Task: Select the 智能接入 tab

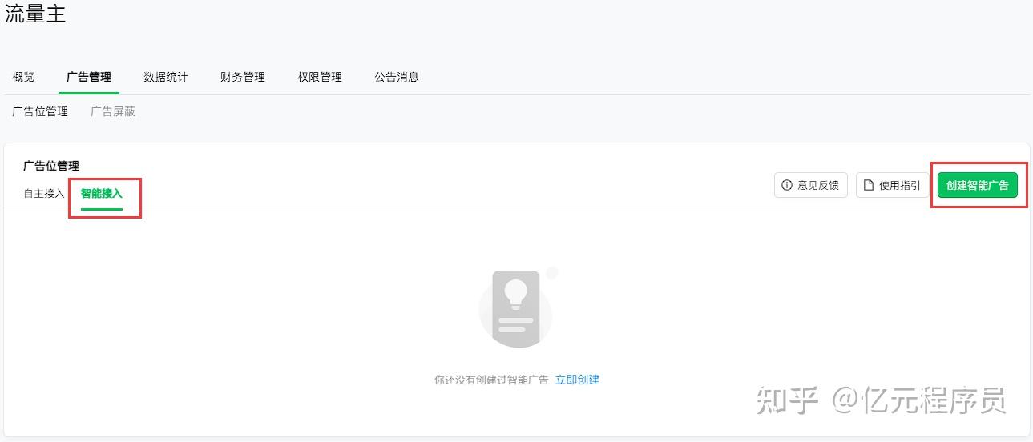Action: pos(102,193)
